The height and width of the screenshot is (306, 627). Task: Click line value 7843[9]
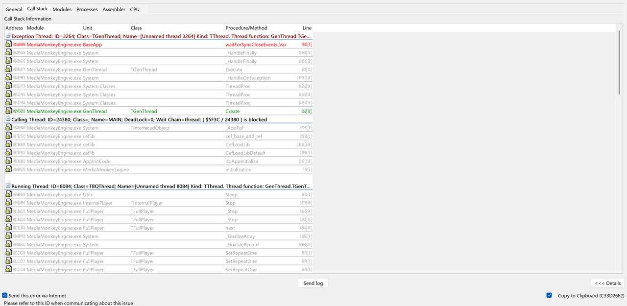[307, 45]
